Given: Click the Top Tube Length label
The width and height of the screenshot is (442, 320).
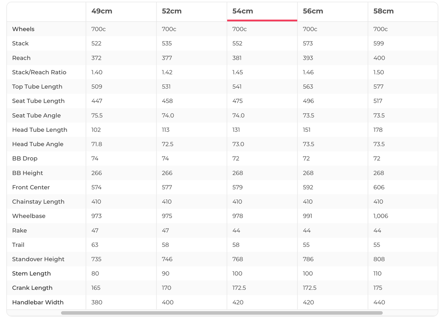Looking at the screenshot, I should (37, 87).
